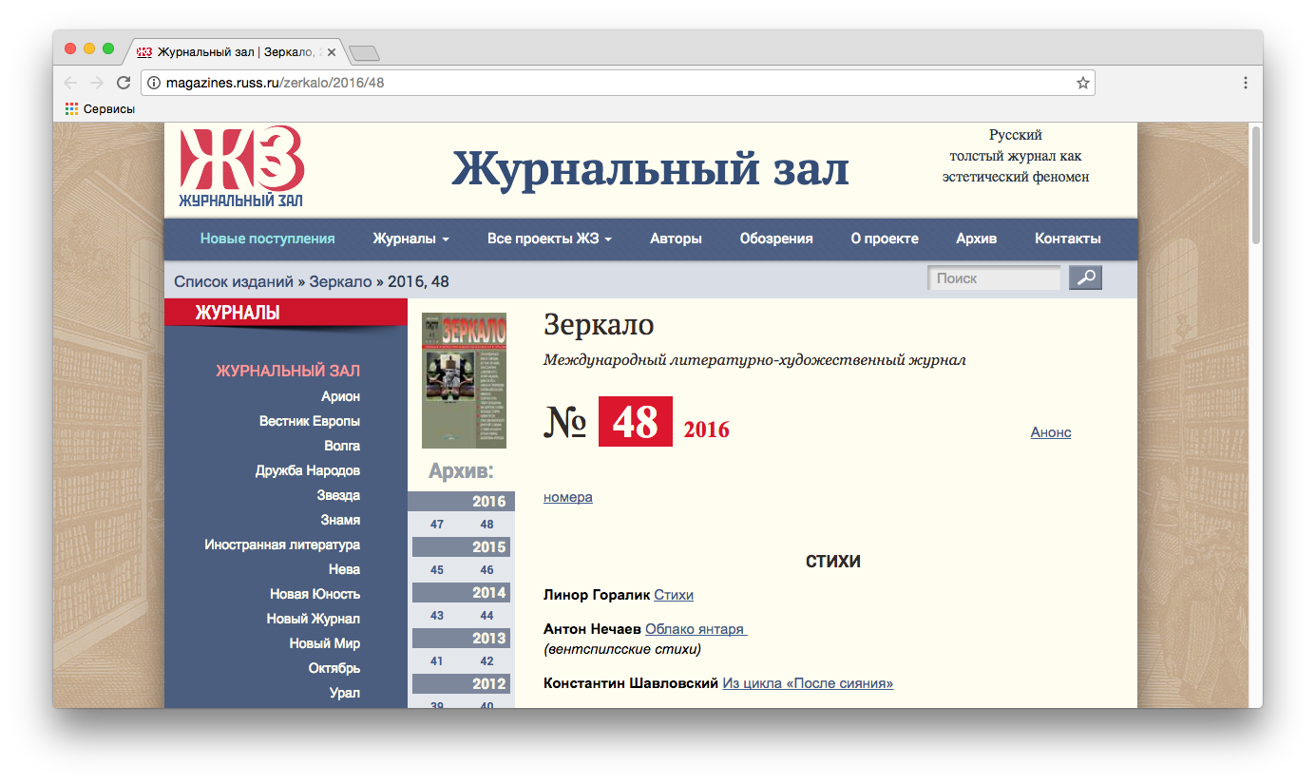The width and height of the screenshot is (1316, 784).
Task: Click the magnifier search button
Action: click(1085, 278)
